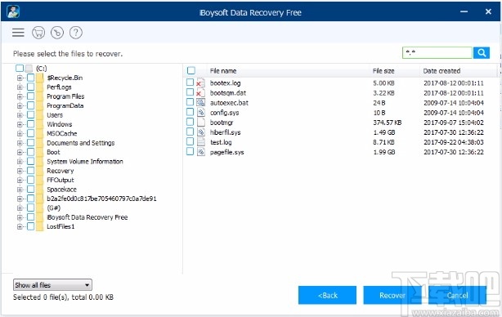The height and width of the screenshot is (317, 502).
Task: Click the Recover button
Action: point(392,295)
